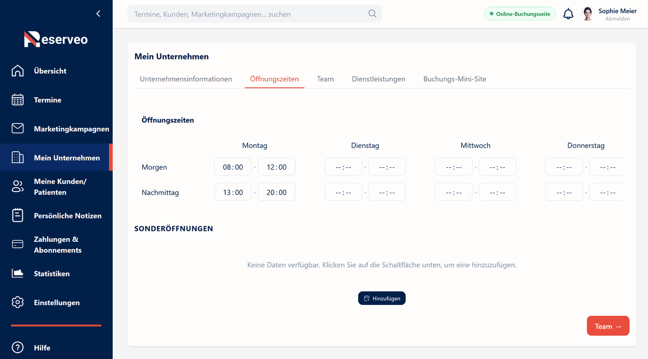Click Dienstag Morgen start time field
648x359 pixels.
point(343,167)
